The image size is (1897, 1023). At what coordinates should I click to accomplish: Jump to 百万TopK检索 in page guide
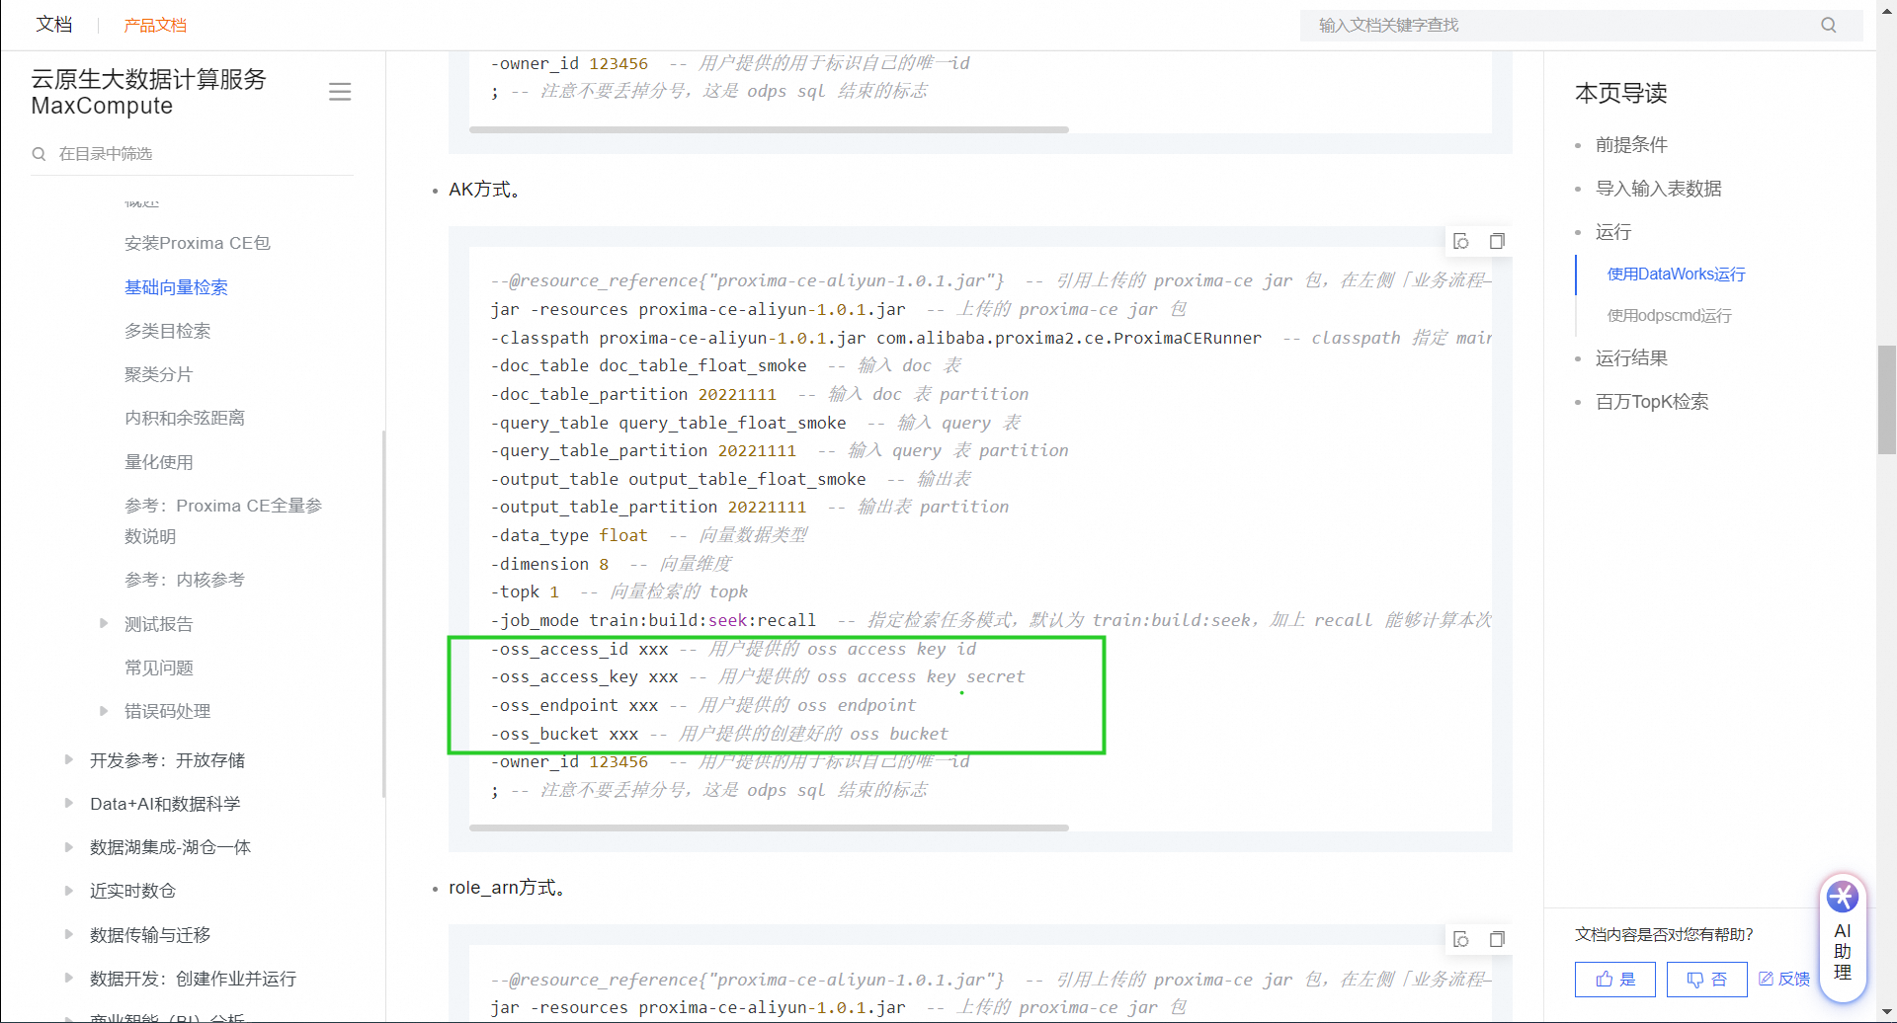[1652, 402]
